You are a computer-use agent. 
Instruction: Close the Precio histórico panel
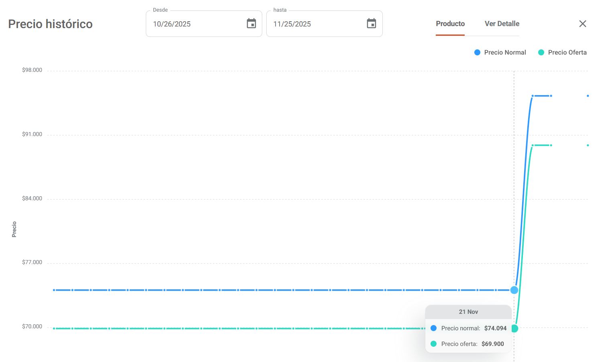(x=582, y=24)
